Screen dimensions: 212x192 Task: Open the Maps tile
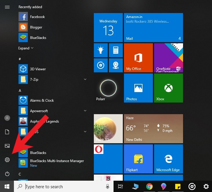pyautogui.click(x=116, y=65)
